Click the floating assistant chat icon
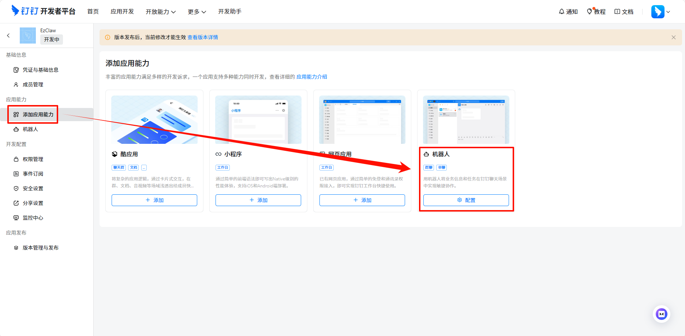Image resolution: width=685 pixels, height=336 pixels. pos(661,314)
